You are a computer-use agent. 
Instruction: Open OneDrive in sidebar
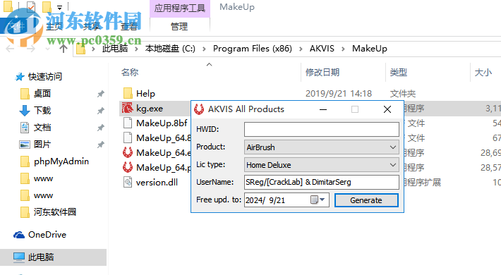47,235
